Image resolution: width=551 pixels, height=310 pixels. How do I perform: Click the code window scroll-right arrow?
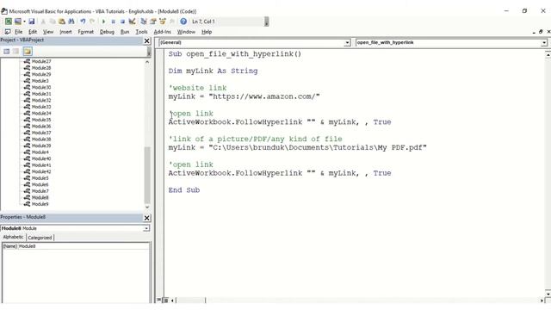click(x=542, y=301)
